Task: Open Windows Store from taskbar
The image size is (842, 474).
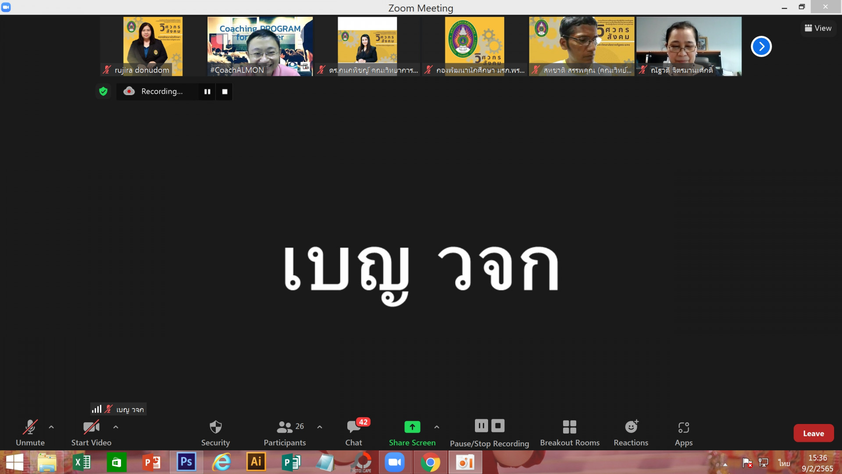Action: pos(117,463)
